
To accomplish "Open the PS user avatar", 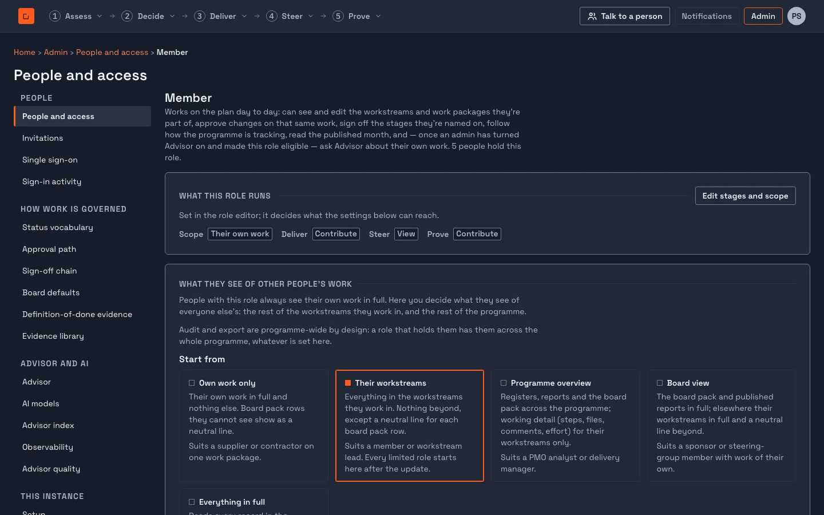I will [x=797, y=16].
